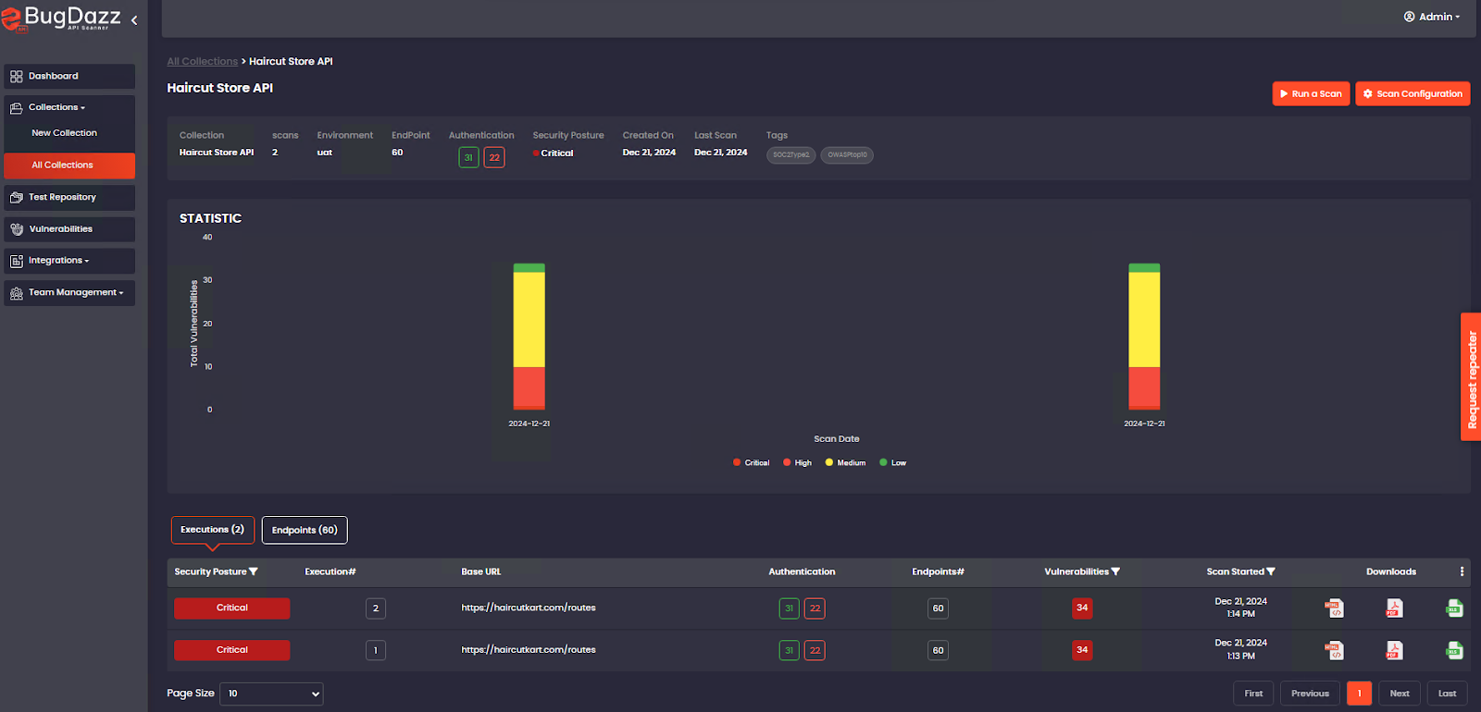Click the endpoints 60 badge in execution 2 row
This screenshot has width=1481, height=712.
[x=938, y=608]
